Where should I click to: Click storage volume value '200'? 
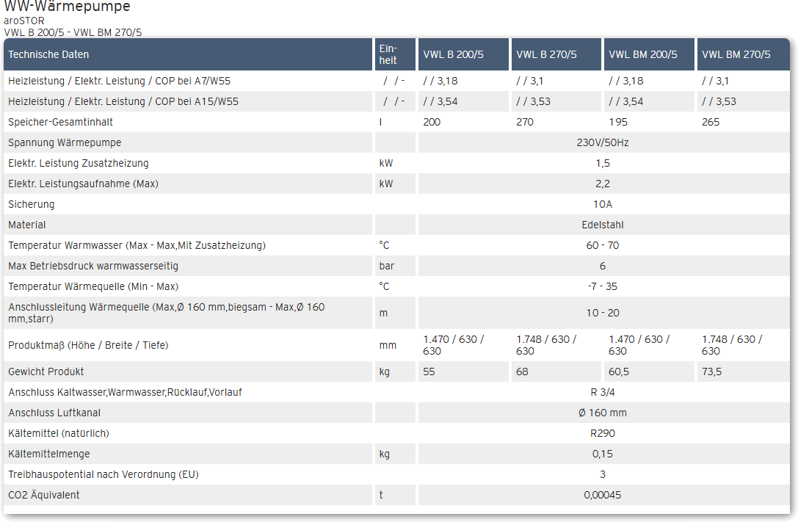tap(432, 122)
